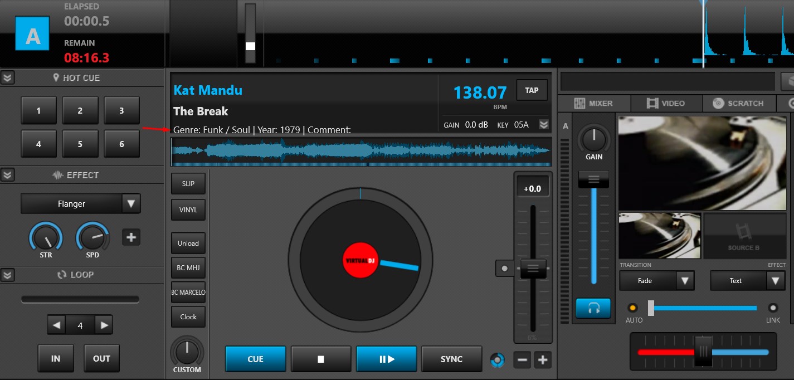Trigger hot cue 3
Viewport: 794px width, 380px height.
coord(121,110)
